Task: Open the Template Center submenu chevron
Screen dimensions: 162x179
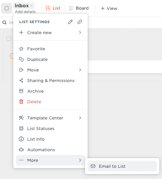Action: [80, 118]
